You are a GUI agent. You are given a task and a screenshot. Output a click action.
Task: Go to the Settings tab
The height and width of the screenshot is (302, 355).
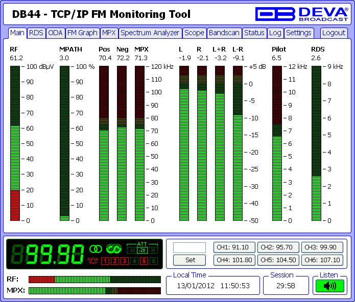click(298, 33)
